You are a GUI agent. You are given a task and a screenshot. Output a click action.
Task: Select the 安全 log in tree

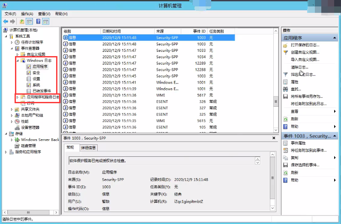point(36,73)
